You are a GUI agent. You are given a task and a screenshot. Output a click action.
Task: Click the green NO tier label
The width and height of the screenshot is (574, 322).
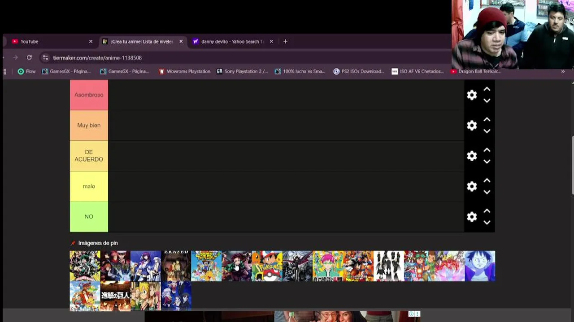point(89,216)
